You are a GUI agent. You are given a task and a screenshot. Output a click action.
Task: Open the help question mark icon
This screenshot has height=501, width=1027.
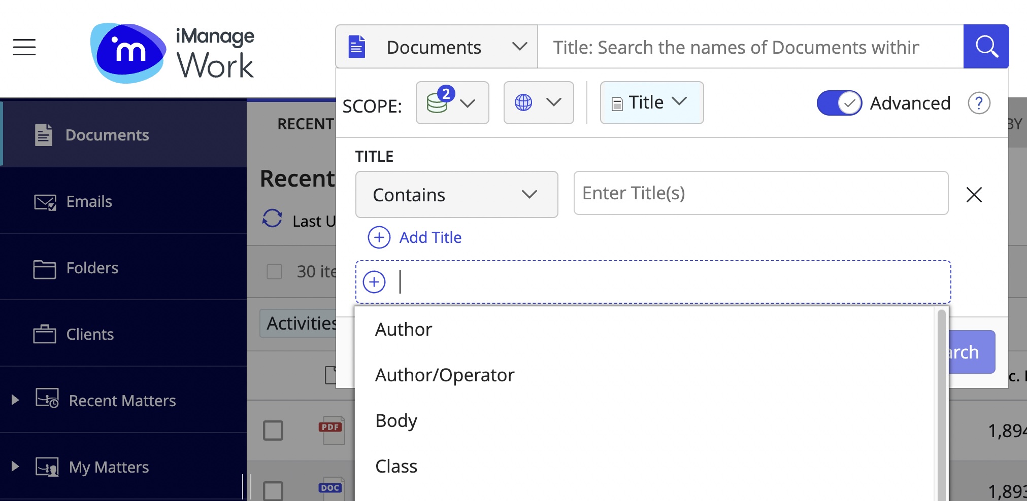[979, 103]
